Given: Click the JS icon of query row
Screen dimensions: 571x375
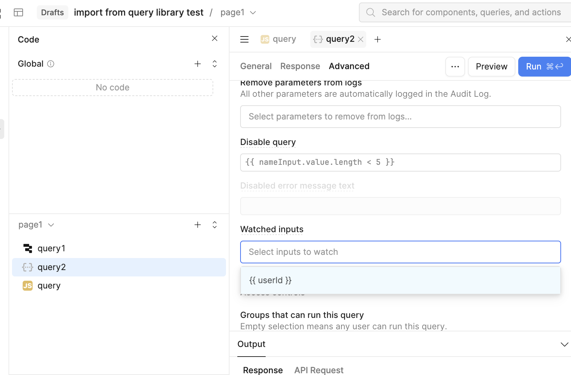Looking at the screenshot, I should click(x=28, y=286).
